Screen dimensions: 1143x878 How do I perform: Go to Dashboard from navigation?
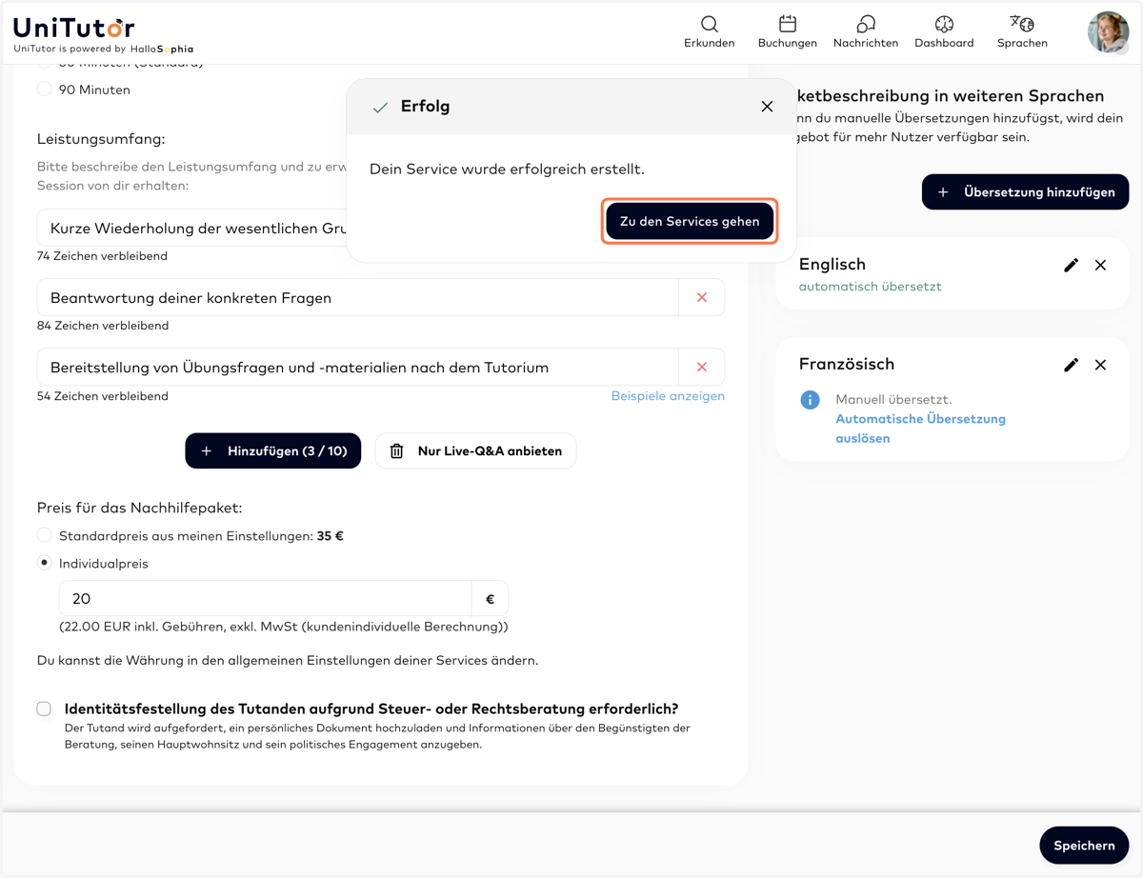tap(944, 31)
